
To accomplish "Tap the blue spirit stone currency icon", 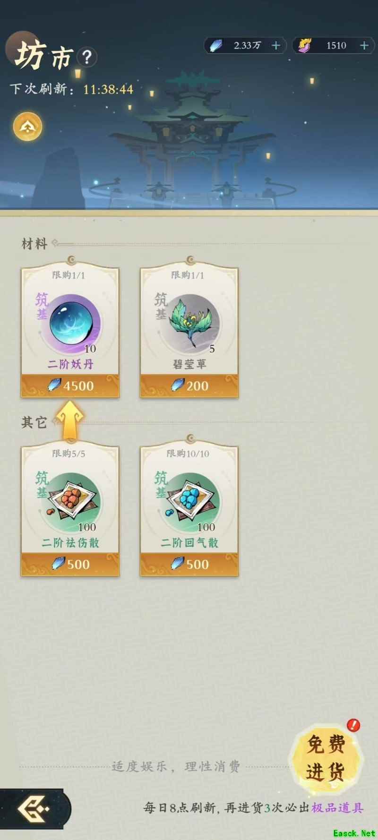I will (x=216, y=45).
